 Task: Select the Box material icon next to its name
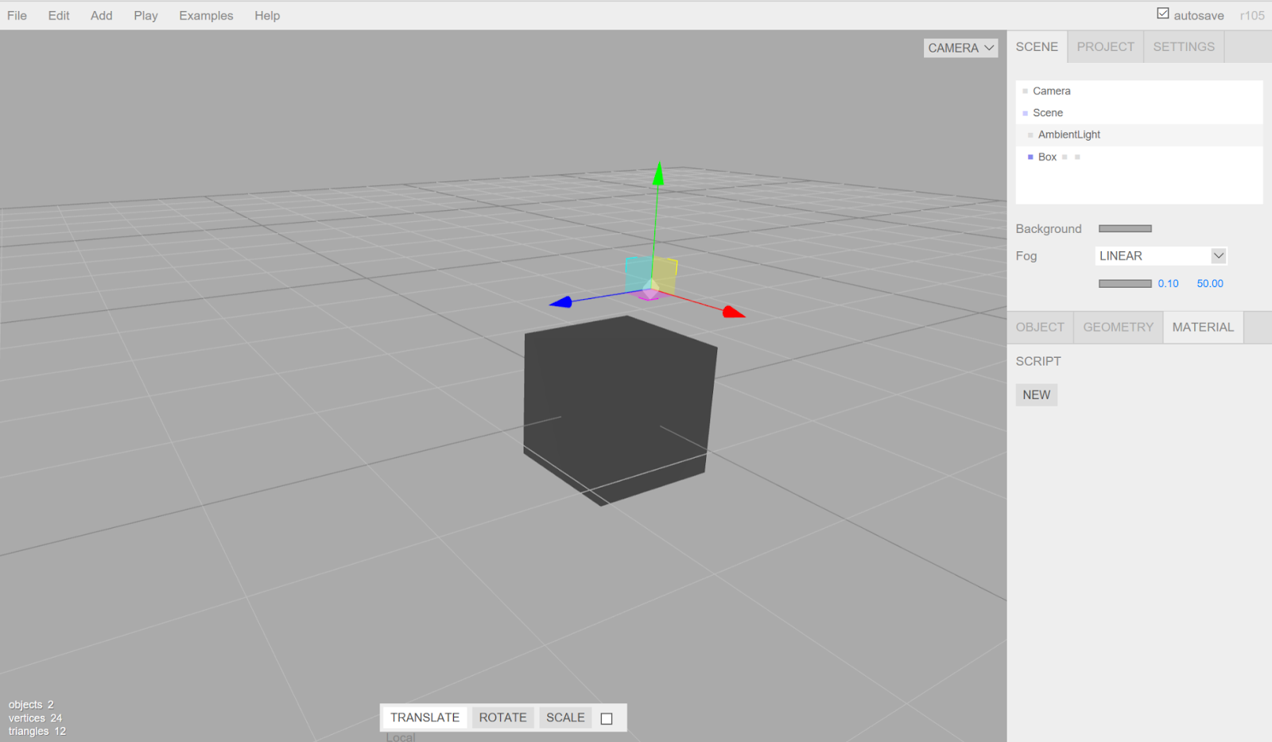1077,157
